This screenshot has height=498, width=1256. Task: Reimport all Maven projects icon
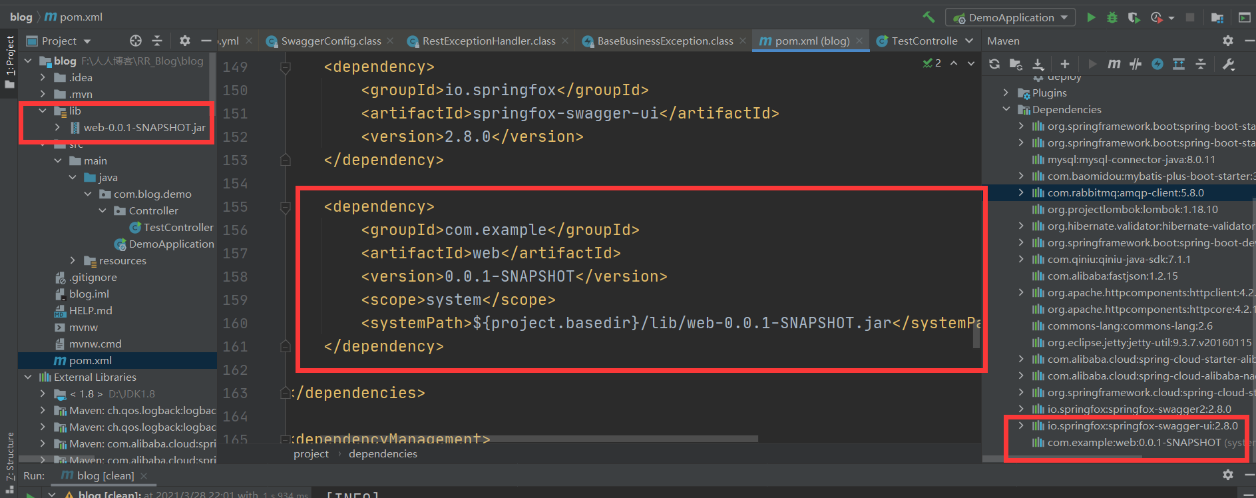994,64
